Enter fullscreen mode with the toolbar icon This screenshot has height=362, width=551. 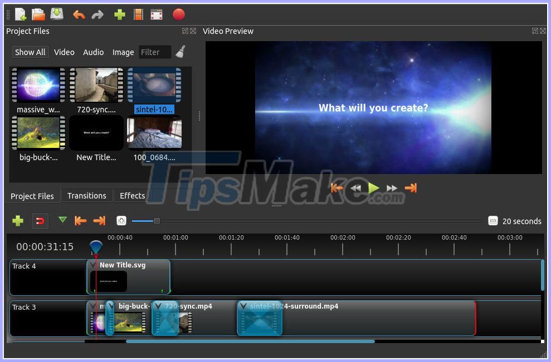(157, 14)
